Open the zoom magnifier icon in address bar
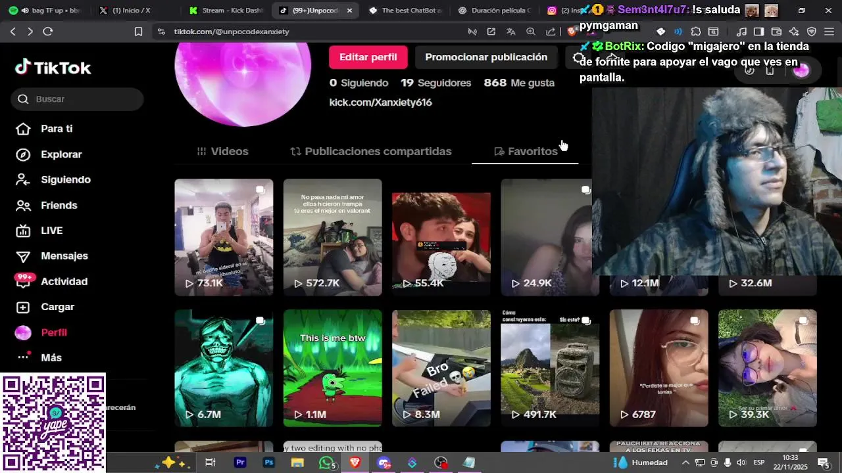842x473 pixels. click(x=531, y=32)
